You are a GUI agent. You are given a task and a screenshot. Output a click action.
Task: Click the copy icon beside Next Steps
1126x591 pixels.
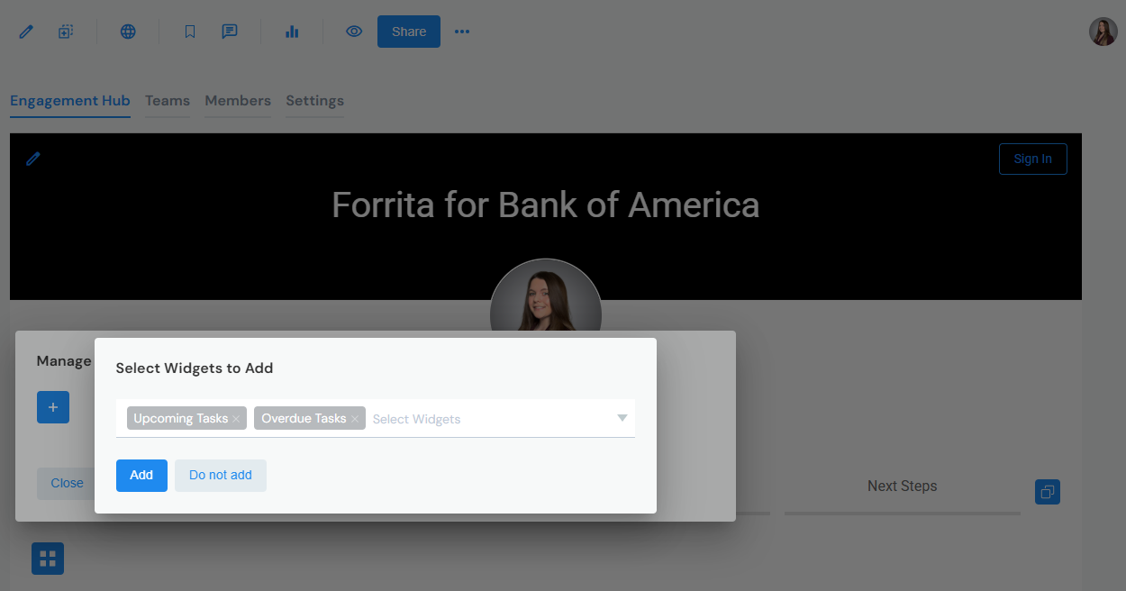[x=1048, y=492]
